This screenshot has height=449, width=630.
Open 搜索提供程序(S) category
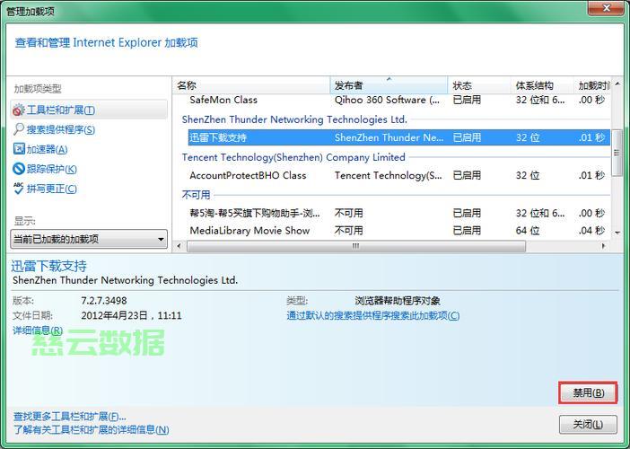pyautogui.click(x=61, y=129)
